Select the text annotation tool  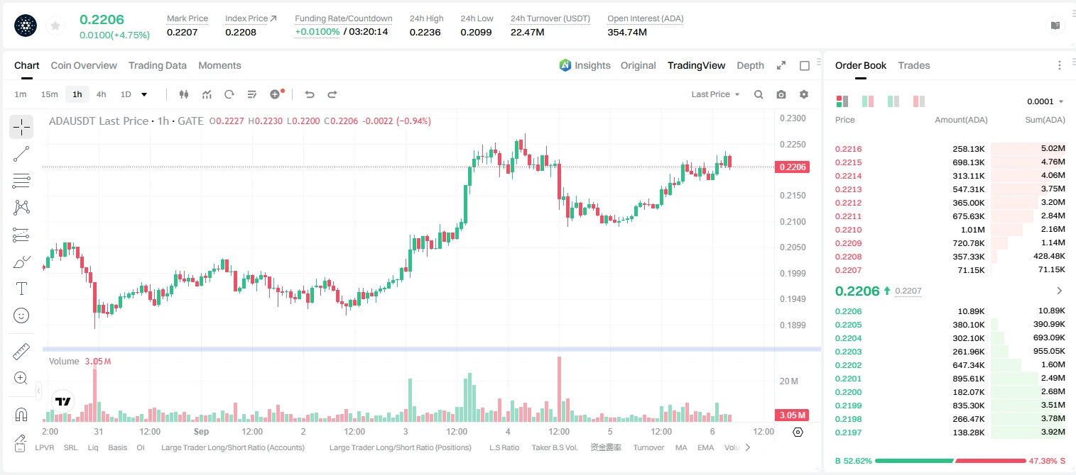click(21, 289)
